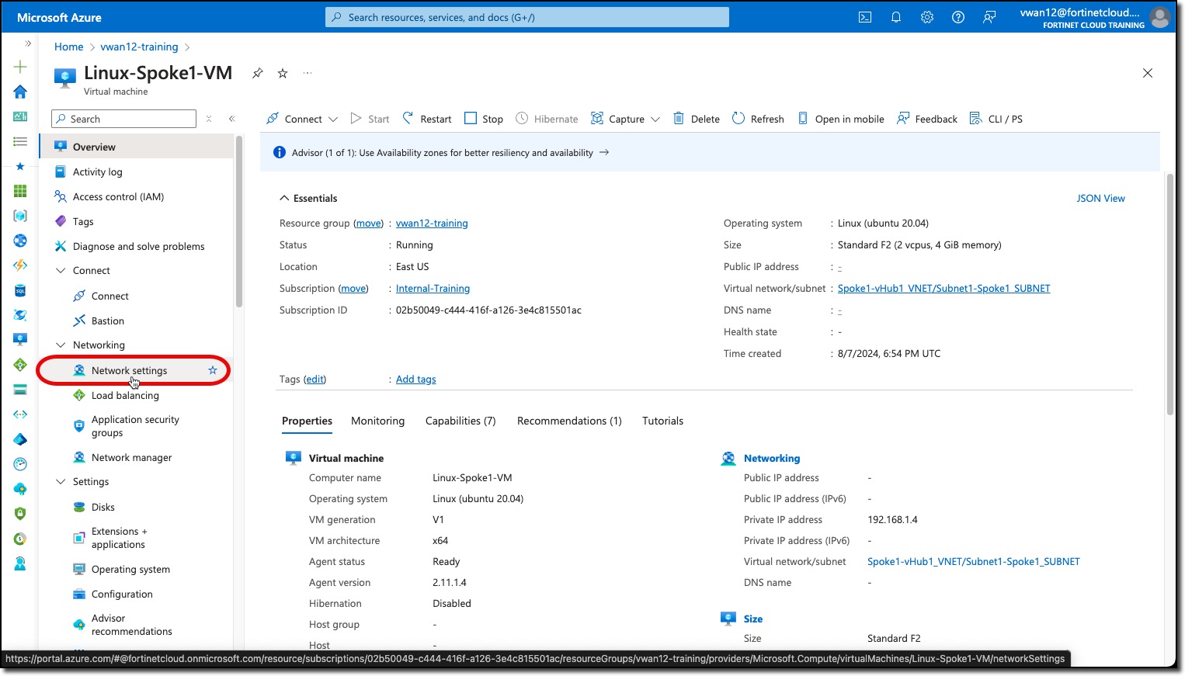Open the help question mark icon

pos(958,17)
